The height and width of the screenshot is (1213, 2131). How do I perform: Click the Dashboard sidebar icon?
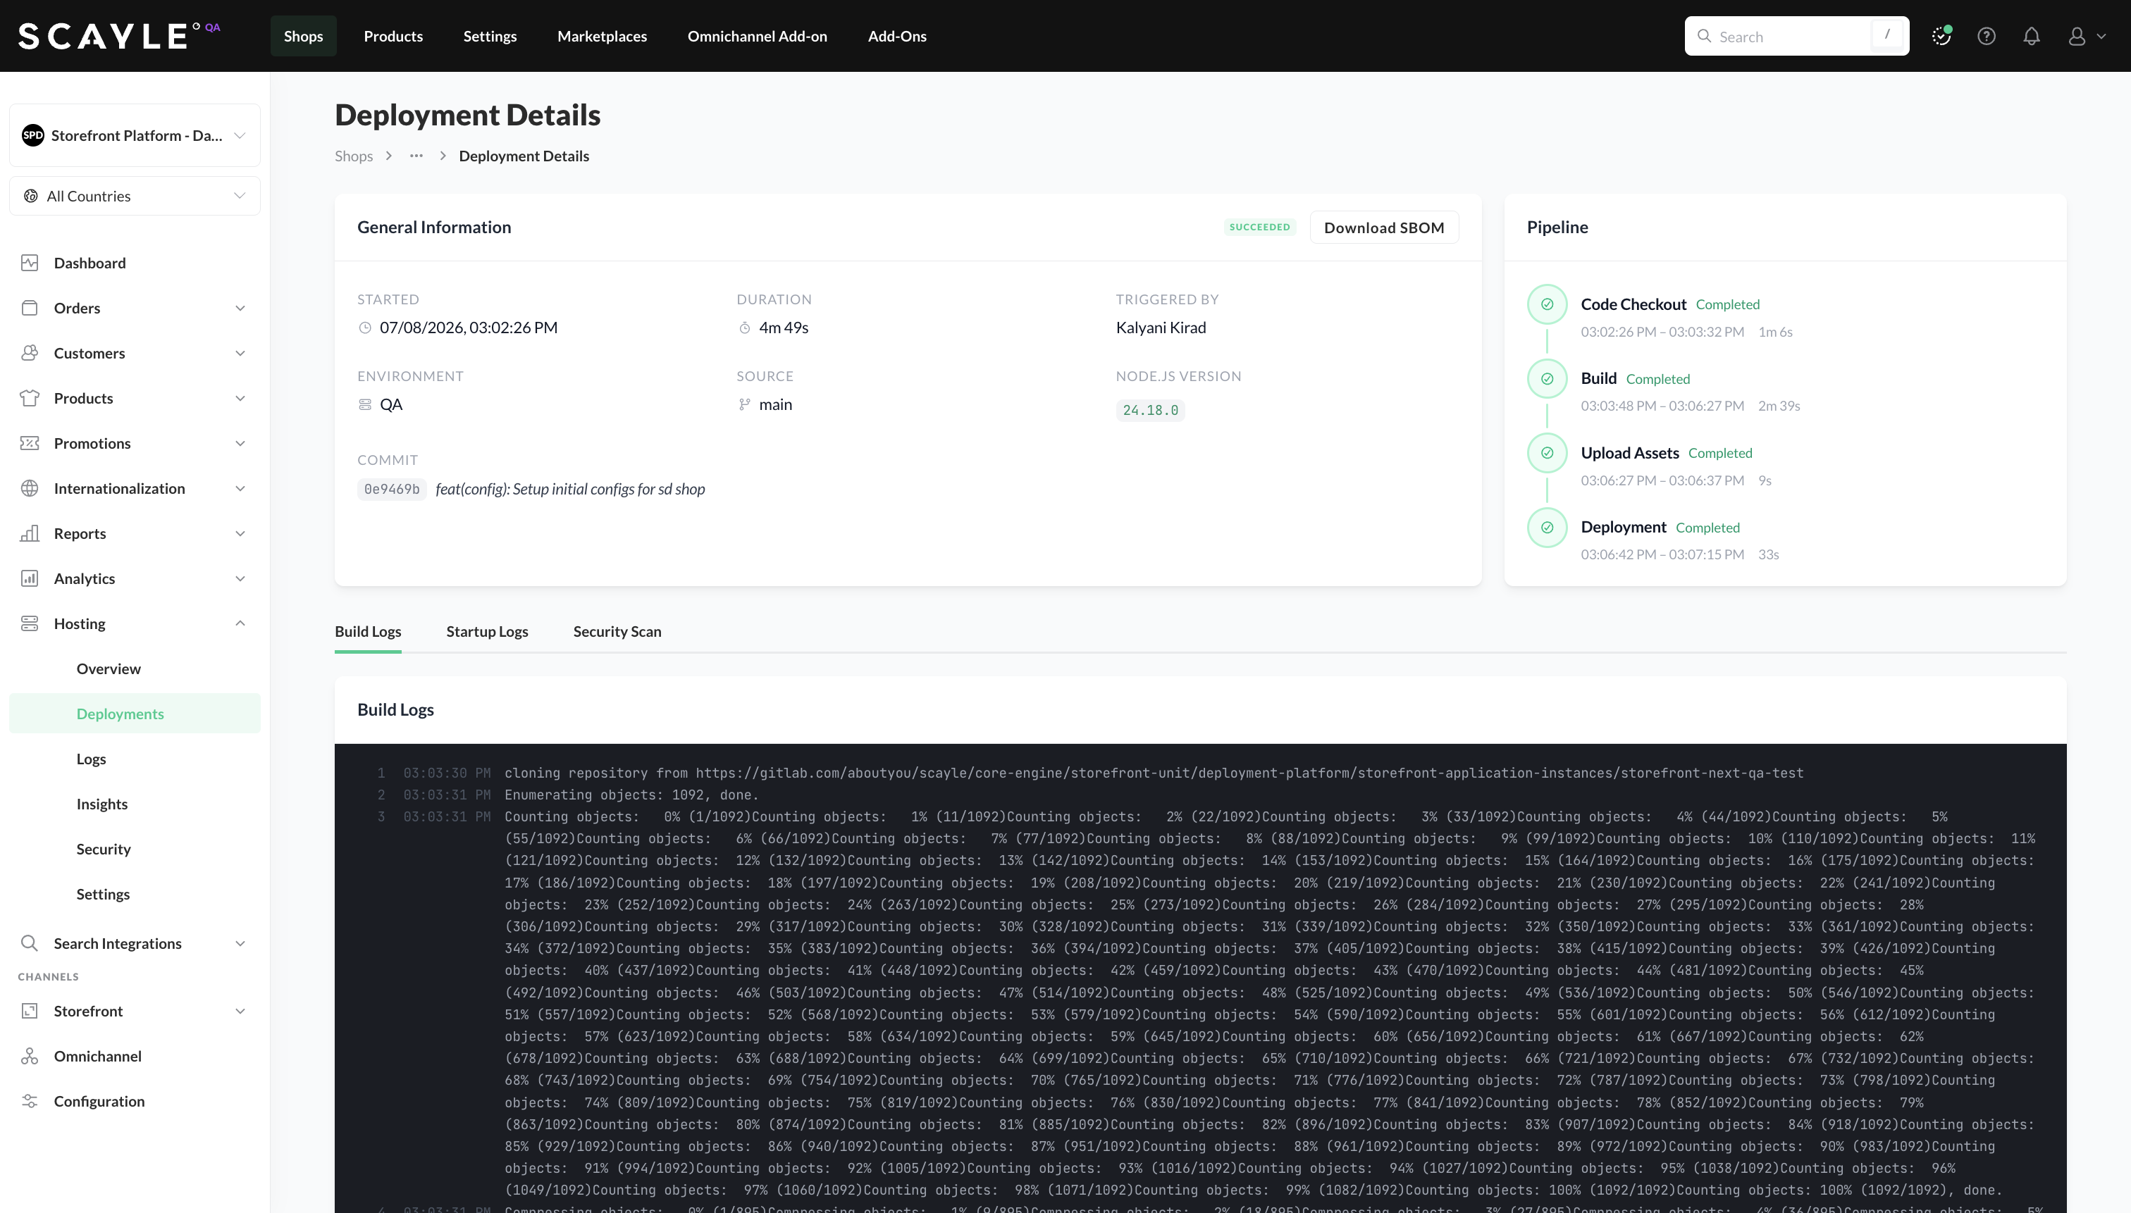click(x=30, y=263)
